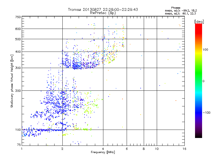Click the "750" y-axis tick label

click(18, 17)
